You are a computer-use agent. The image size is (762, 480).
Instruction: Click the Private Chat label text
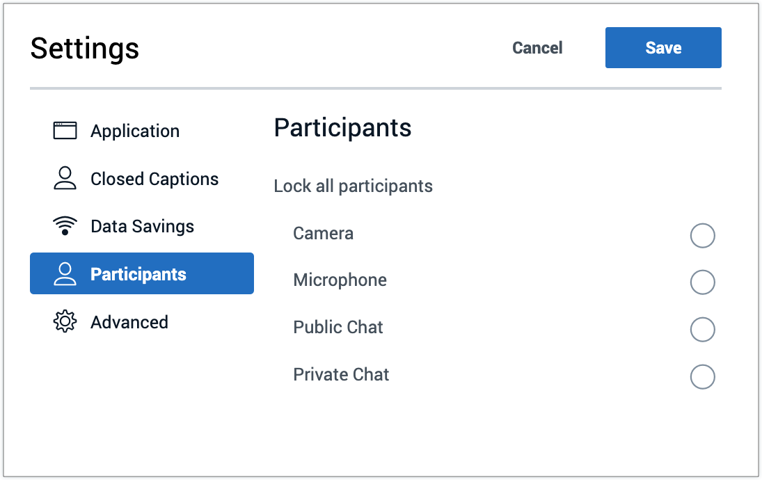(341, 374)
